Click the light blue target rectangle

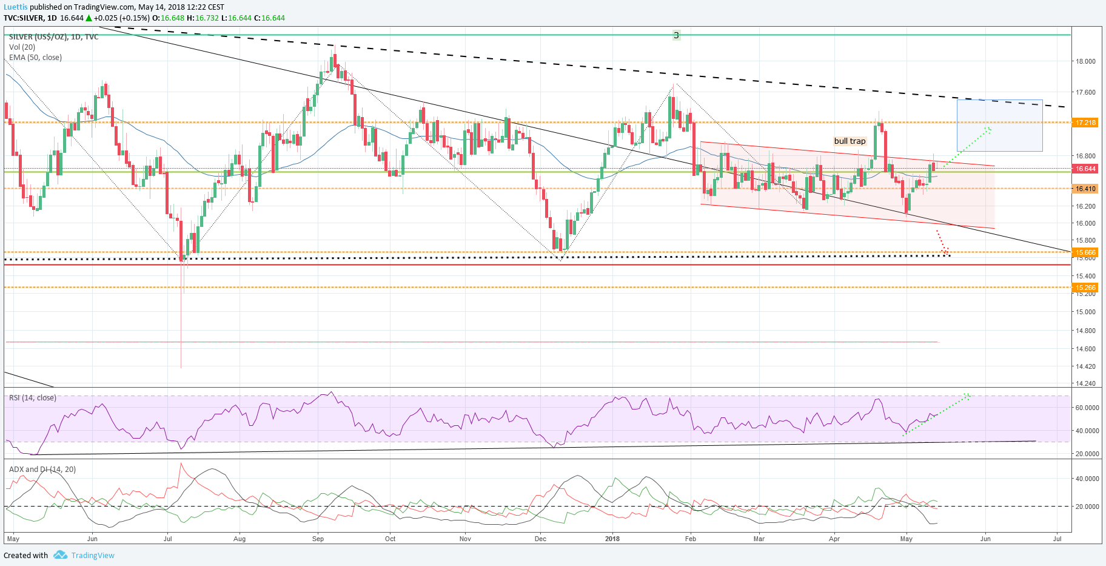[x=999, y=126]
